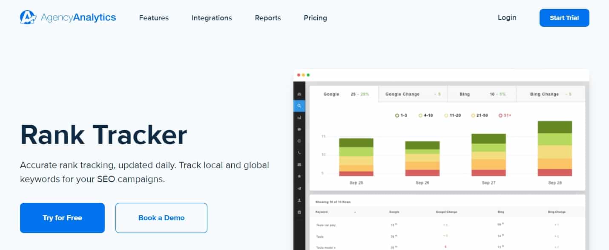Screen dimensions: 609x250
Task: Click the tallest stacked bar, Sep 28
Action: point(555,149)
